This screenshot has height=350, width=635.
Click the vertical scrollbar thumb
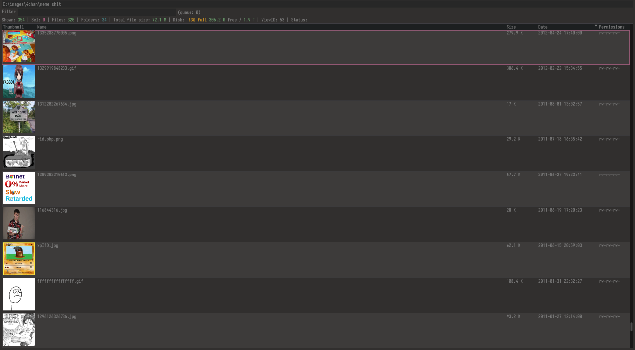(x=632, y=327)
